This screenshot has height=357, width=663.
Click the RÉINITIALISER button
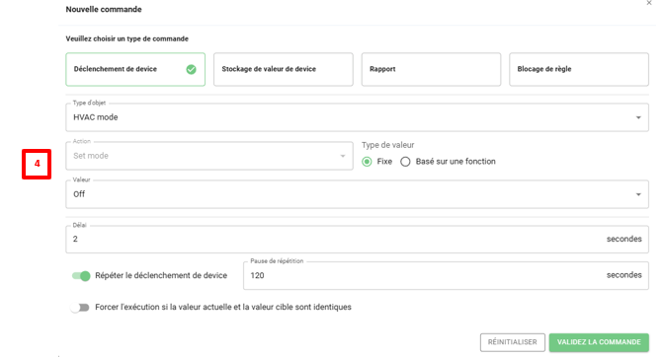click(513, 342)
